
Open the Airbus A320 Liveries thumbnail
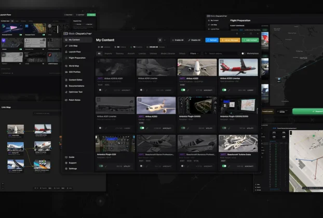(238, 67)
